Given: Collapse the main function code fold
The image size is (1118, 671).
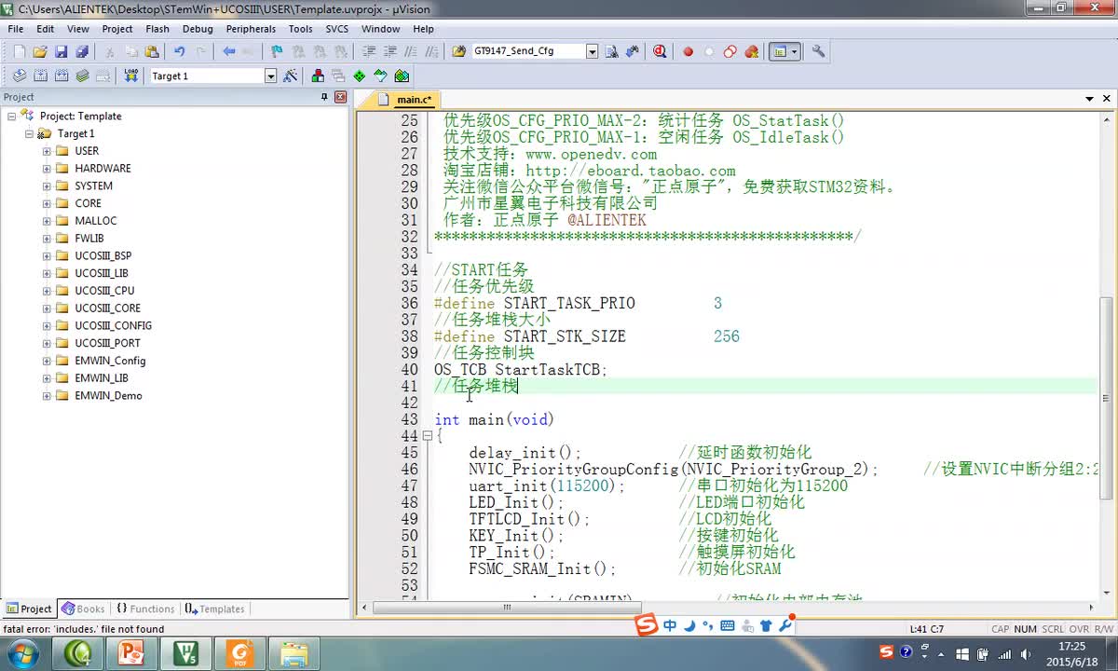Looking at the screenshot, I should 427,436.
